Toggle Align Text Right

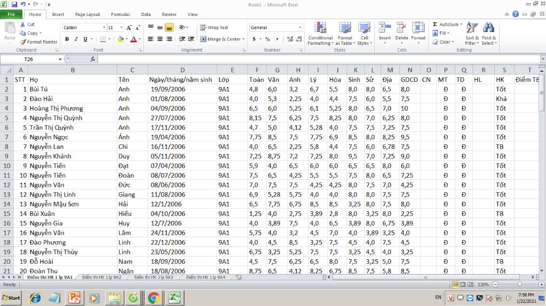169,39
